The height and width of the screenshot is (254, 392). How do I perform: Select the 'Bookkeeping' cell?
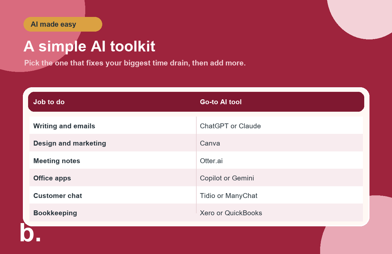tap(113, 212)
